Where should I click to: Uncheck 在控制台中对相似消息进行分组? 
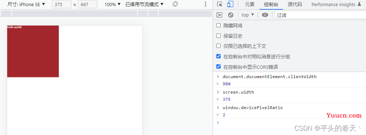[x=218, y=56]
